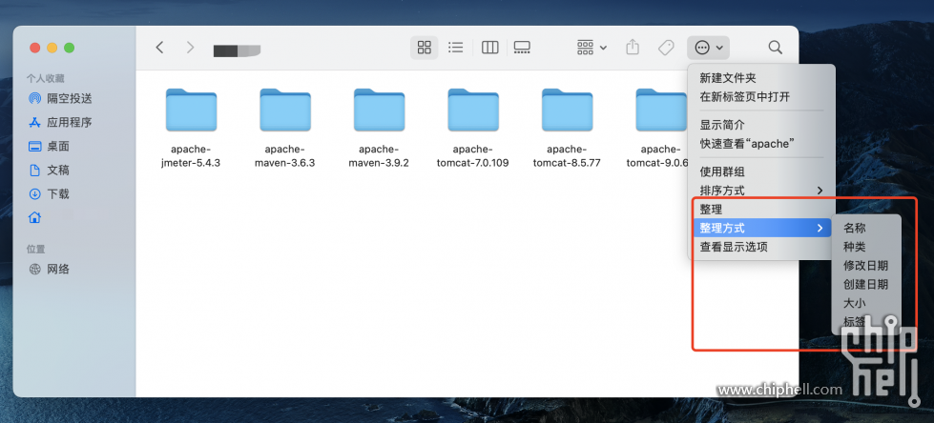Open 桌面 in the sidebar
934x423 pixels.
pos(50,147)
